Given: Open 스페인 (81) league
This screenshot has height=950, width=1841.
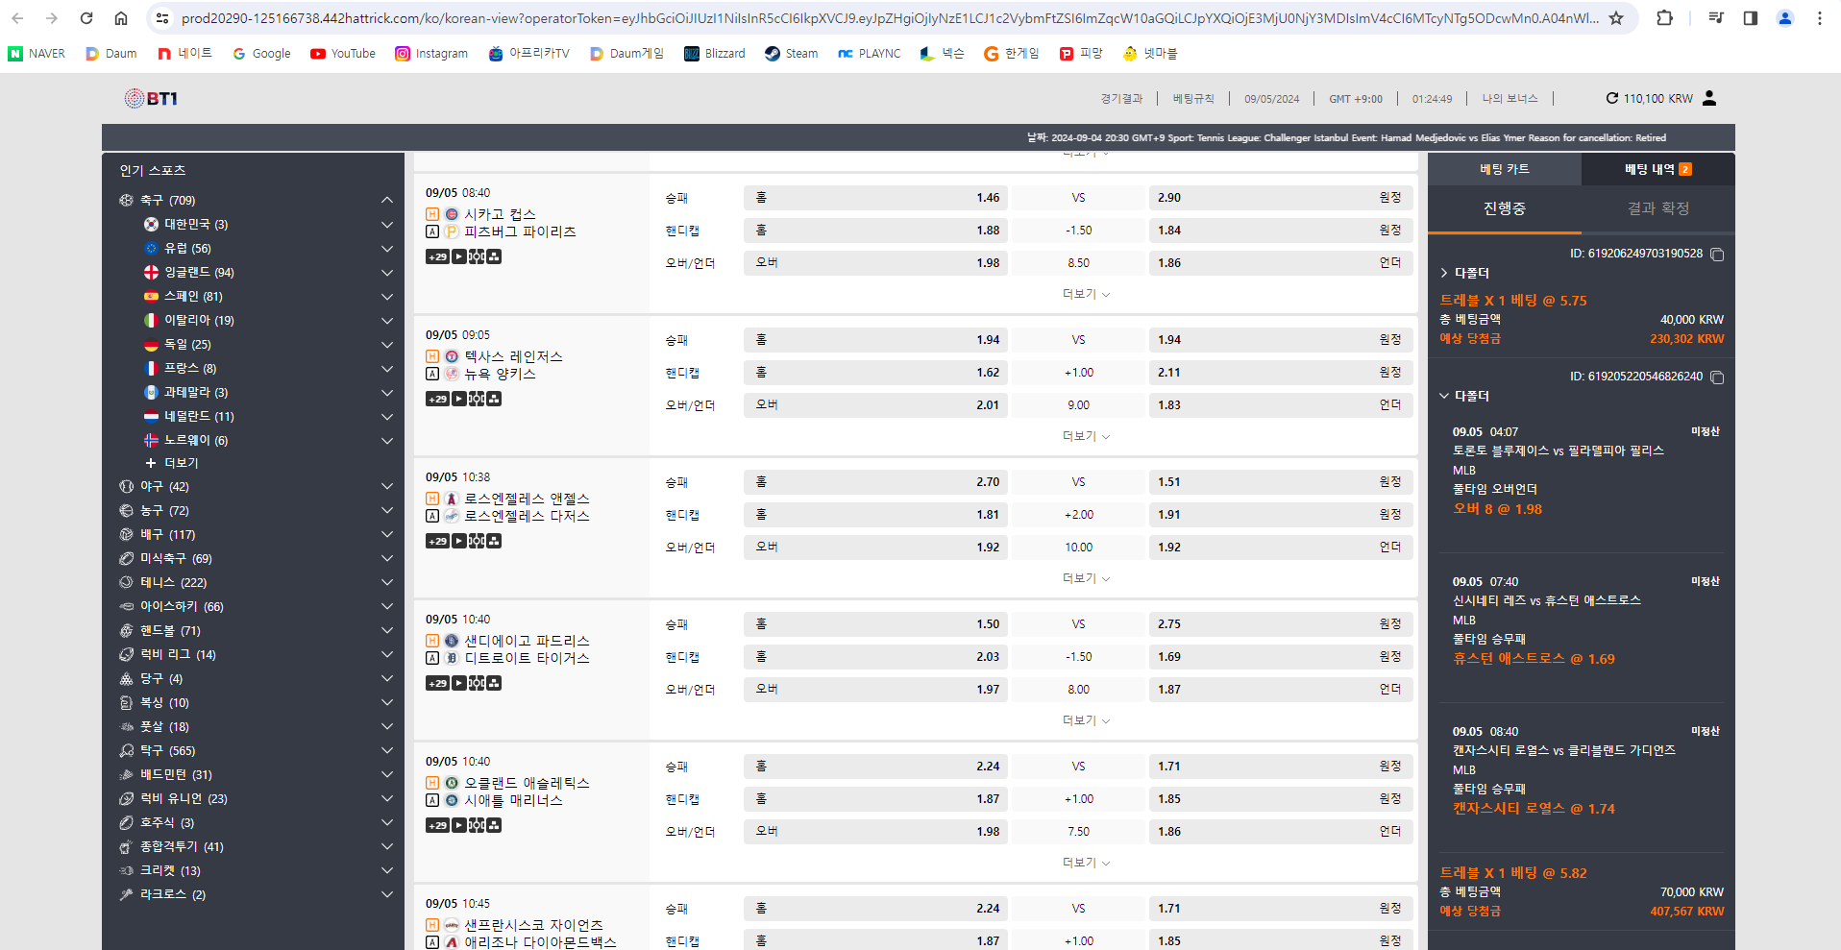Looking at the screenshot, I should 193,297.
